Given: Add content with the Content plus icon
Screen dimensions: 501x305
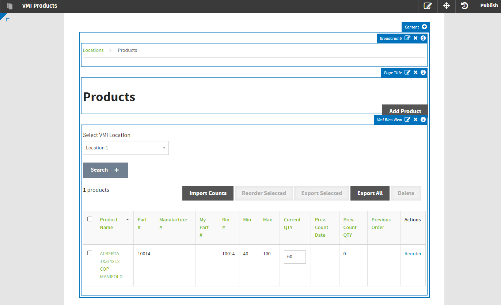Looking at the screenshot, I should pyautogui.click(x=424, y=27).
